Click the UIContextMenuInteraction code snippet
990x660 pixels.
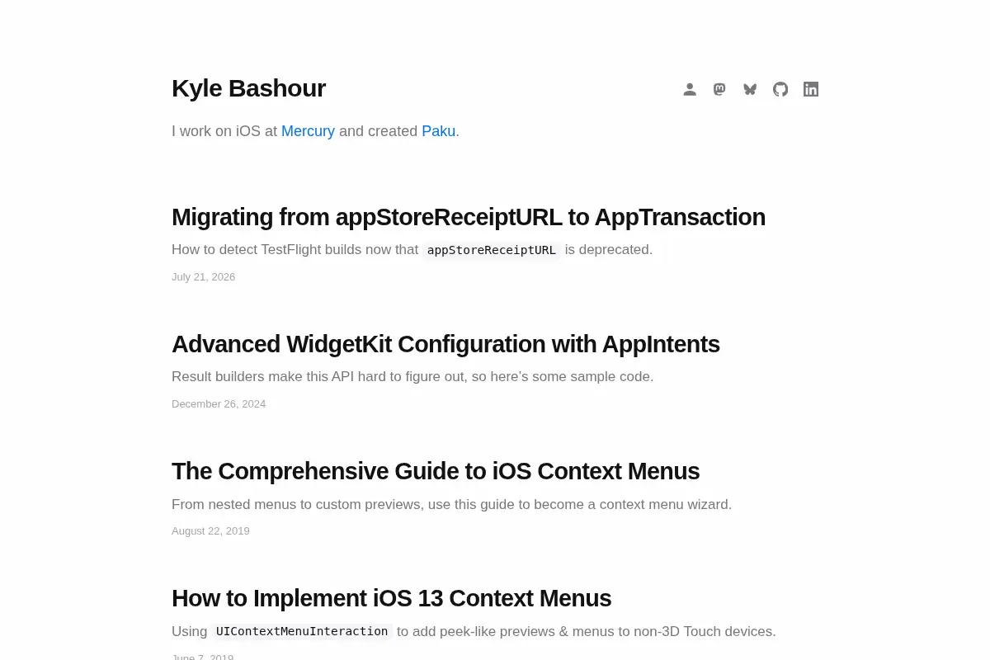click(x=302, y=631)
